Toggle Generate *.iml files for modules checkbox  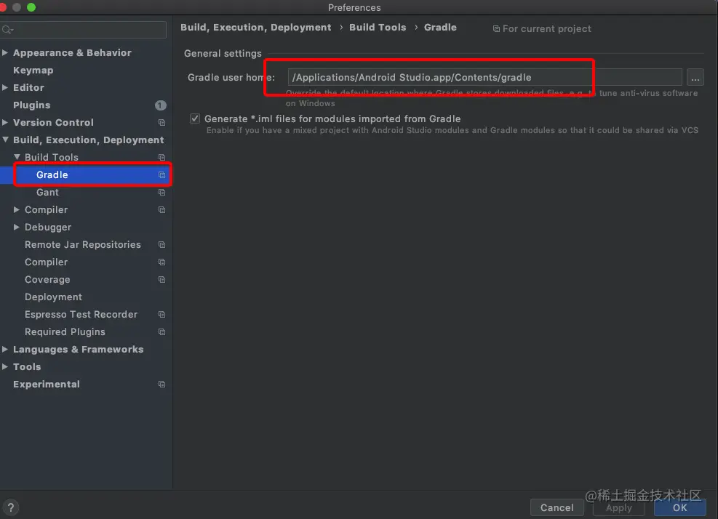click(x=195, y=118)
